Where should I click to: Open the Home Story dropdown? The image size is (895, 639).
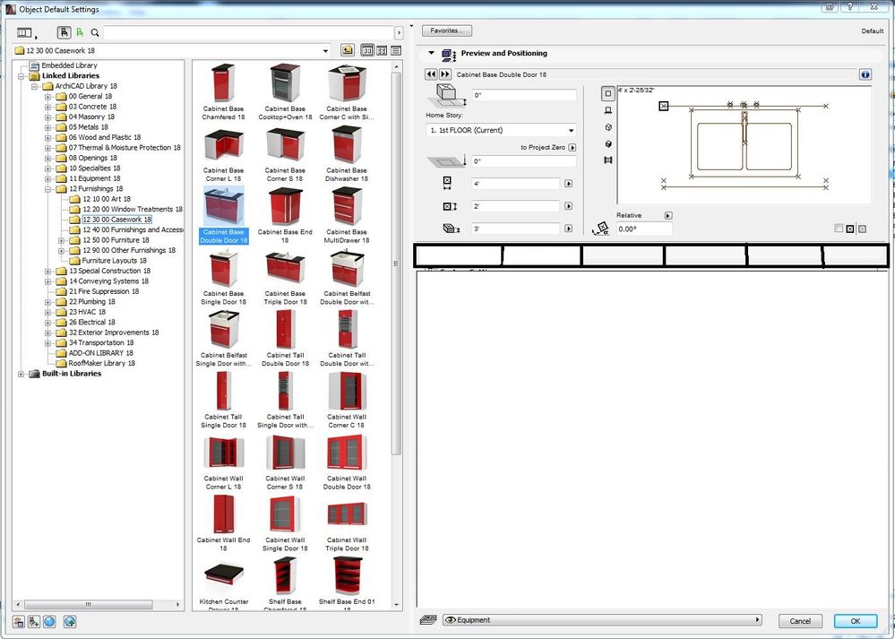[501, 130]
